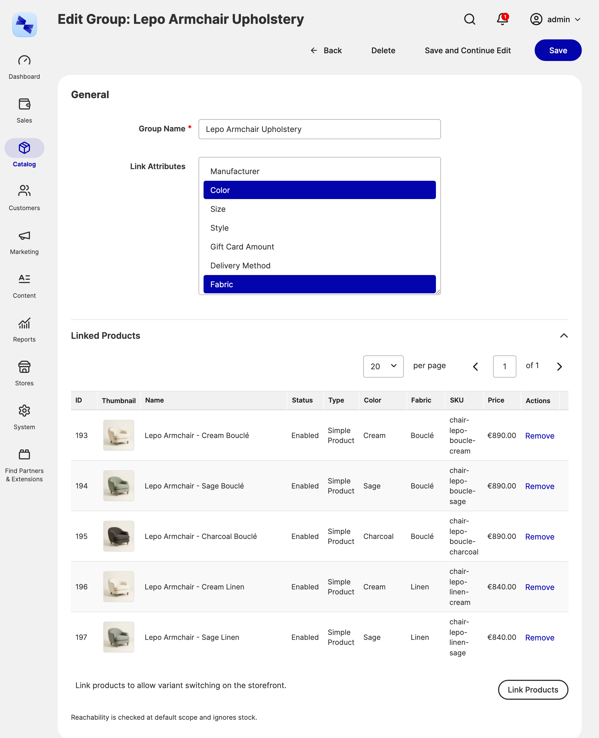
Task: Open the Stores sidebar icon
Action: 24,367
